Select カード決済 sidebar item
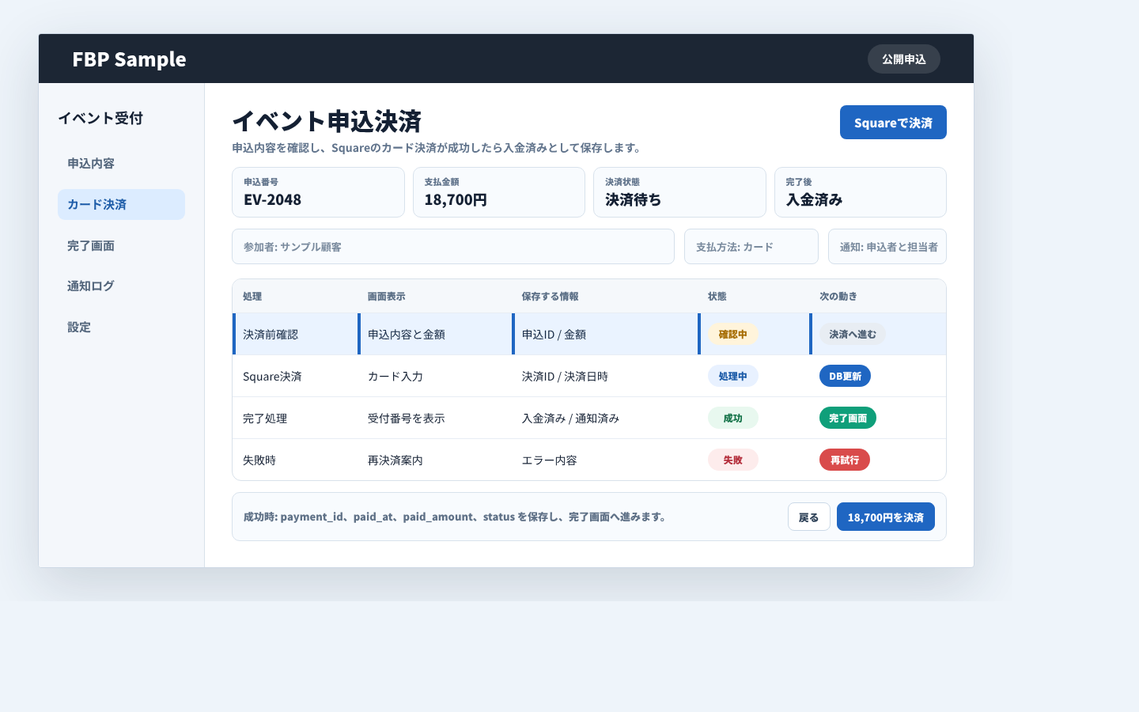This screenshot has height=712, width=1139. (121, 204)
